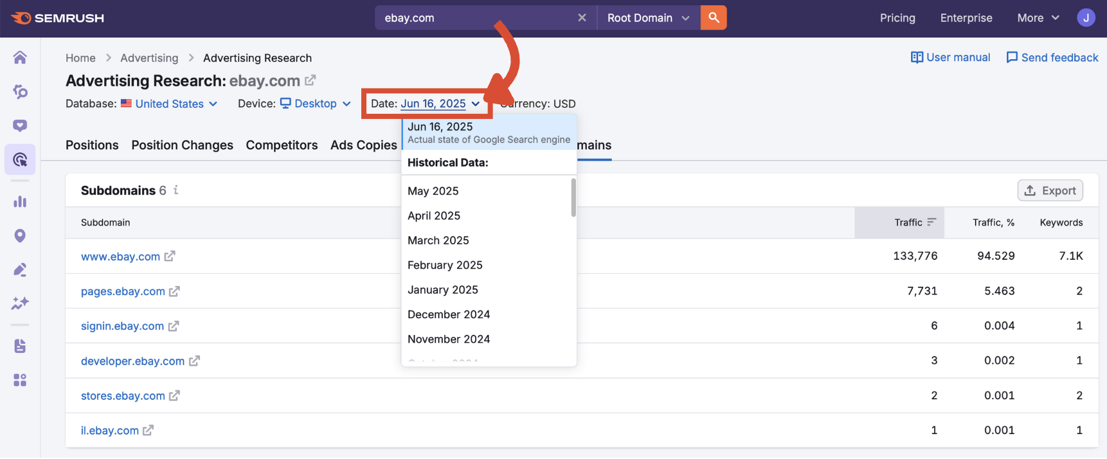Click the Export button
Viewport: 1107px width, 459px height.
pyautogui.click(x=1050, y=191)
